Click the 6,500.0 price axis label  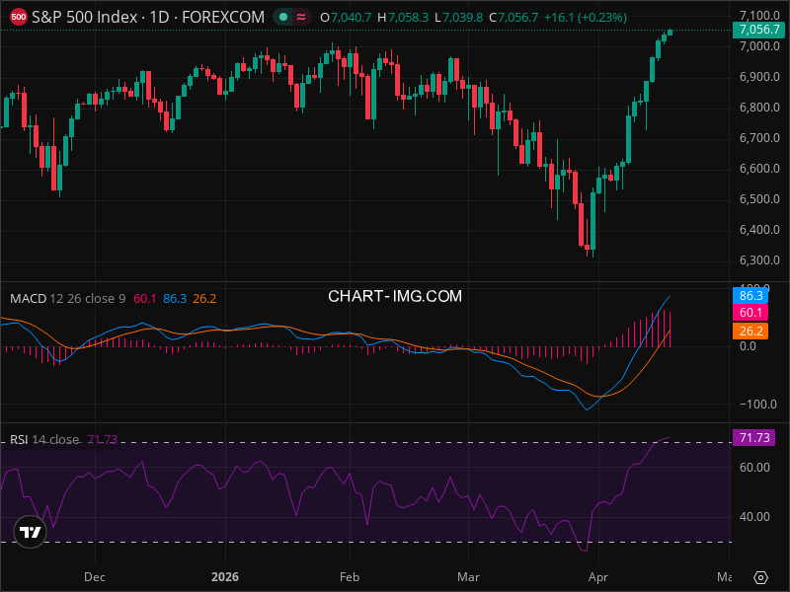point(759,199)
